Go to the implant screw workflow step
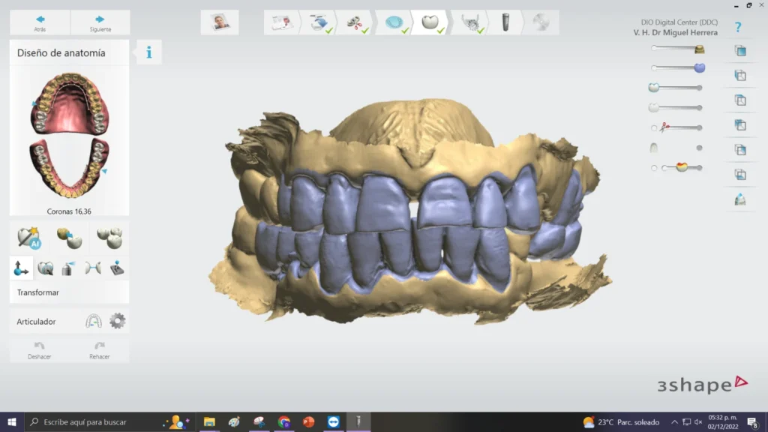768x432 pixels. coord(505,22)
